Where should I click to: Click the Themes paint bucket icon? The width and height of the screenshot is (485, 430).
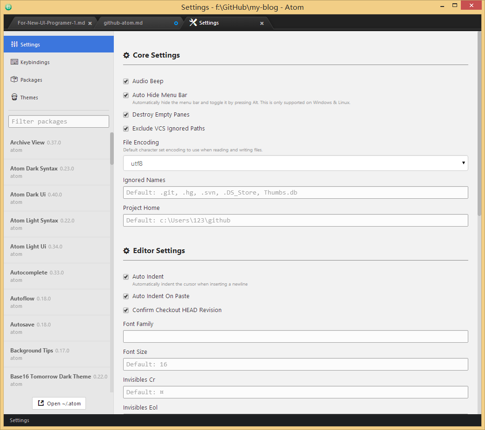[14, 97]
